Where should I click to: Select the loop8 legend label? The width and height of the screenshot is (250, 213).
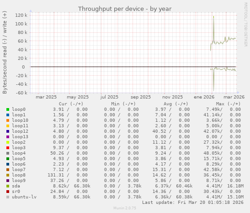(19, 175)
